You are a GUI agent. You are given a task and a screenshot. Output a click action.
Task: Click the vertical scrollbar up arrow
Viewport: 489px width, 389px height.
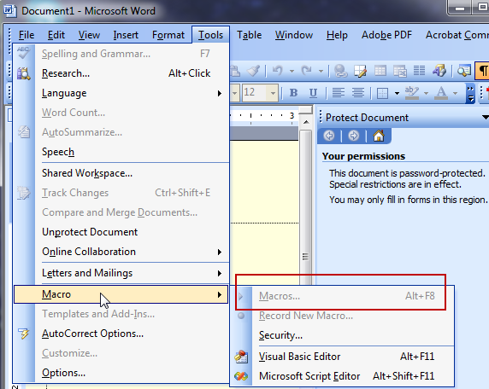tap(306, 122)
